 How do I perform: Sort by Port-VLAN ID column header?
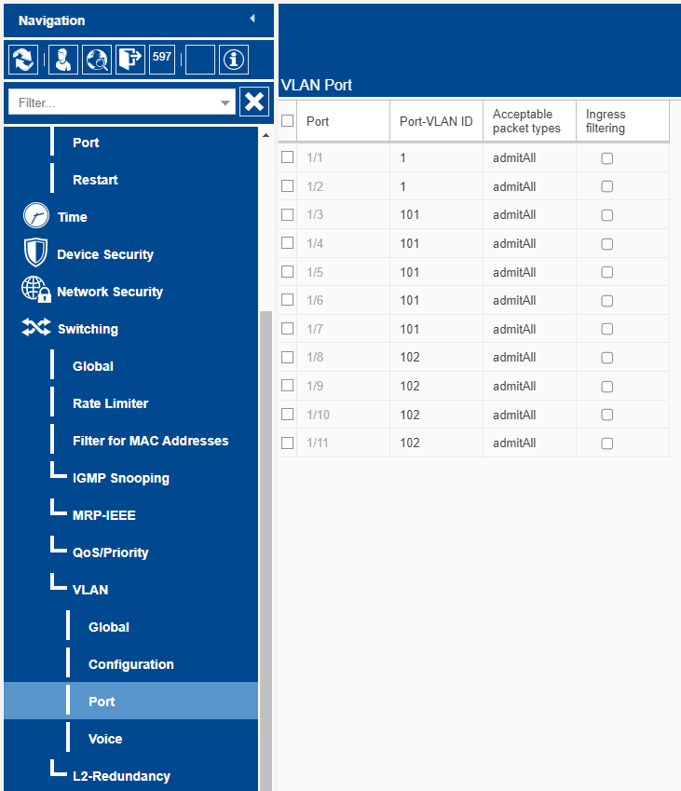(x=436, y=121)
